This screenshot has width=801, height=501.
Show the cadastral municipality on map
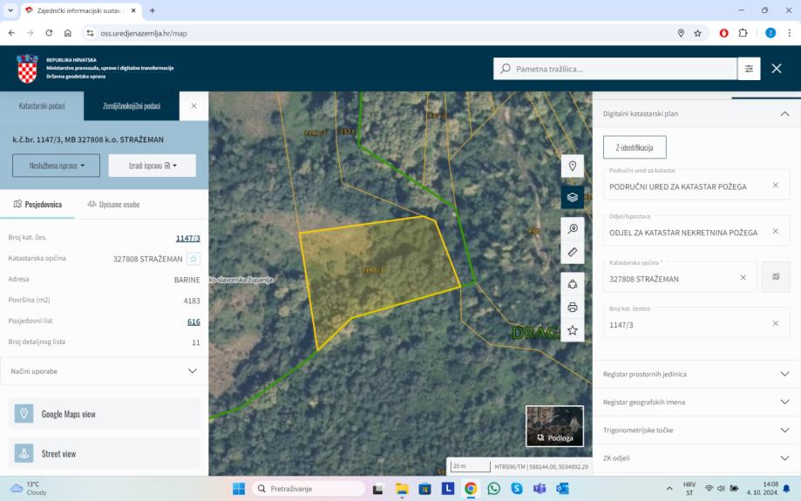pyautogui.click(x=776, y=277)
